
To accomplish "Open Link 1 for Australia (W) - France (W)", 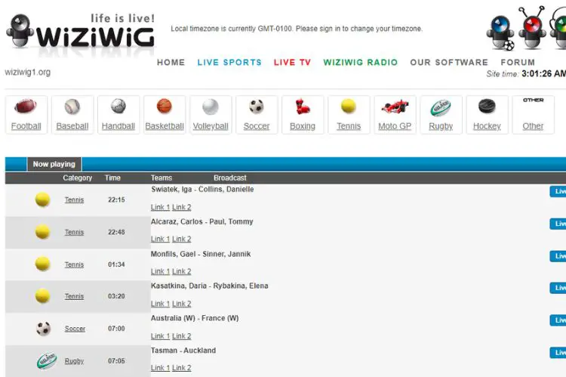I will click(160, 335).
